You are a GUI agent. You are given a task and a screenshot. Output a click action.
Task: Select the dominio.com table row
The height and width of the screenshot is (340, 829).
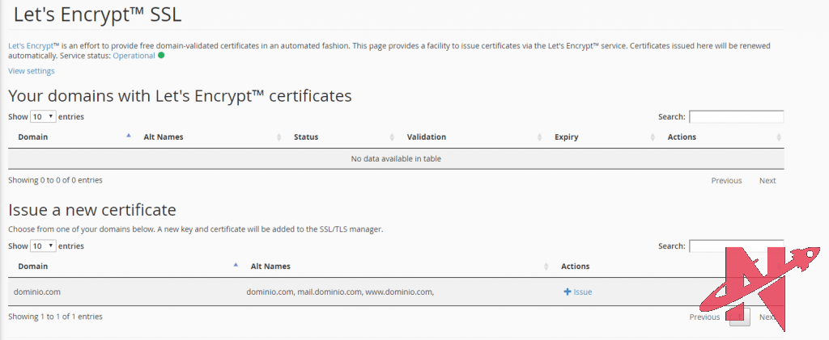pyautogui.click(x=121, y=292)
